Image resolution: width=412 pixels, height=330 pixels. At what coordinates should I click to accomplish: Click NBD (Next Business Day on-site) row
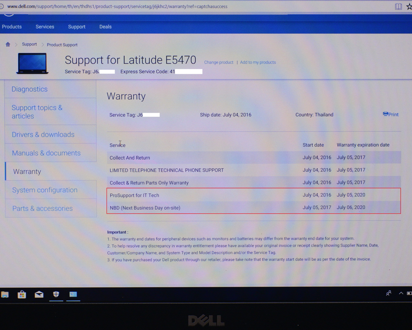(x=254, y=207)
